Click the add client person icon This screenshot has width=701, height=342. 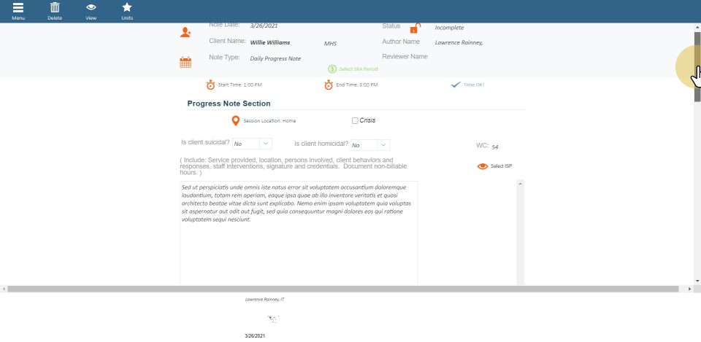coord(185,32)
